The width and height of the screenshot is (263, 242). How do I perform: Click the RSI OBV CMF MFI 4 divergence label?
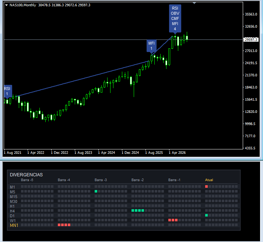pyautogui.click(x=175, y=18)
